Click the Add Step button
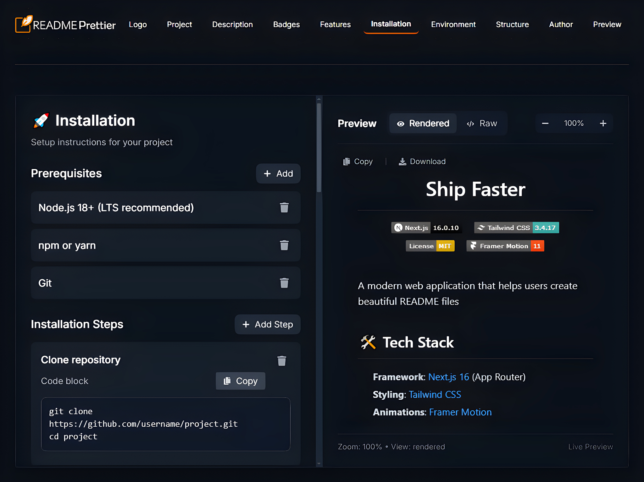 click(268, 325)
